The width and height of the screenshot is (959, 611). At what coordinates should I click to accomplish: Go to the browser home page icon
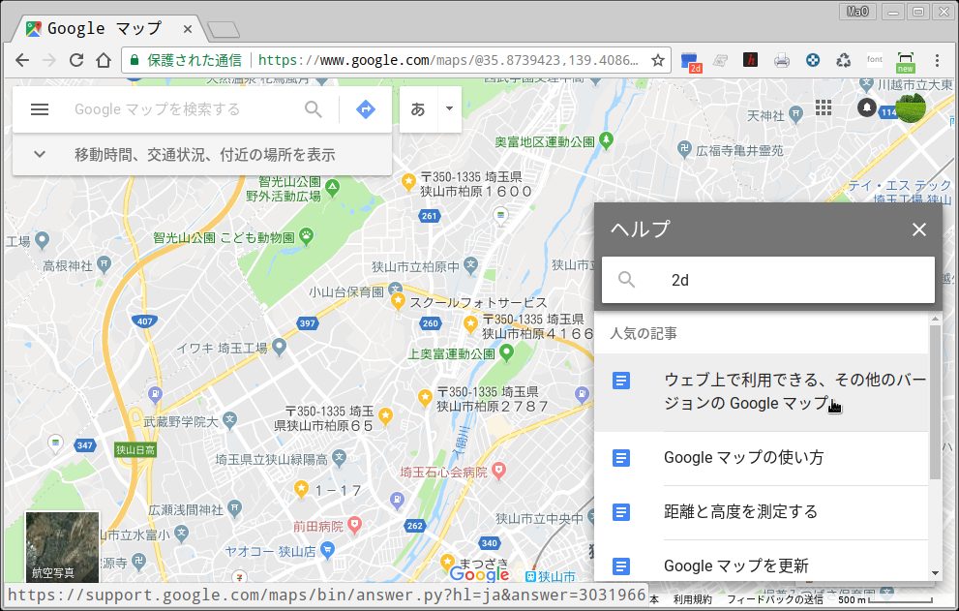click(104, 60)
